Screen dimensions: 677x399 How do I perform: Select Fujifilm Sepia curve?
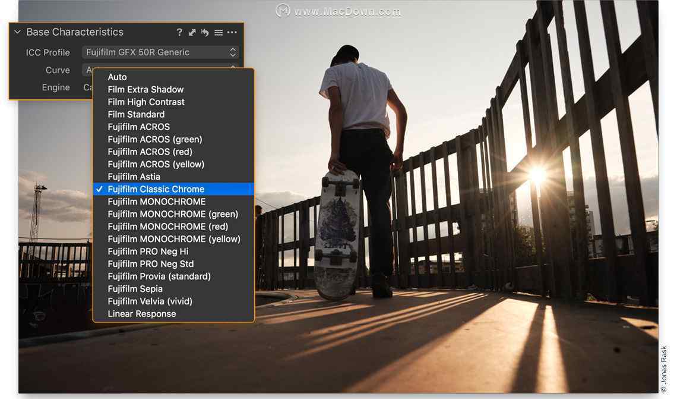(173, 289)
